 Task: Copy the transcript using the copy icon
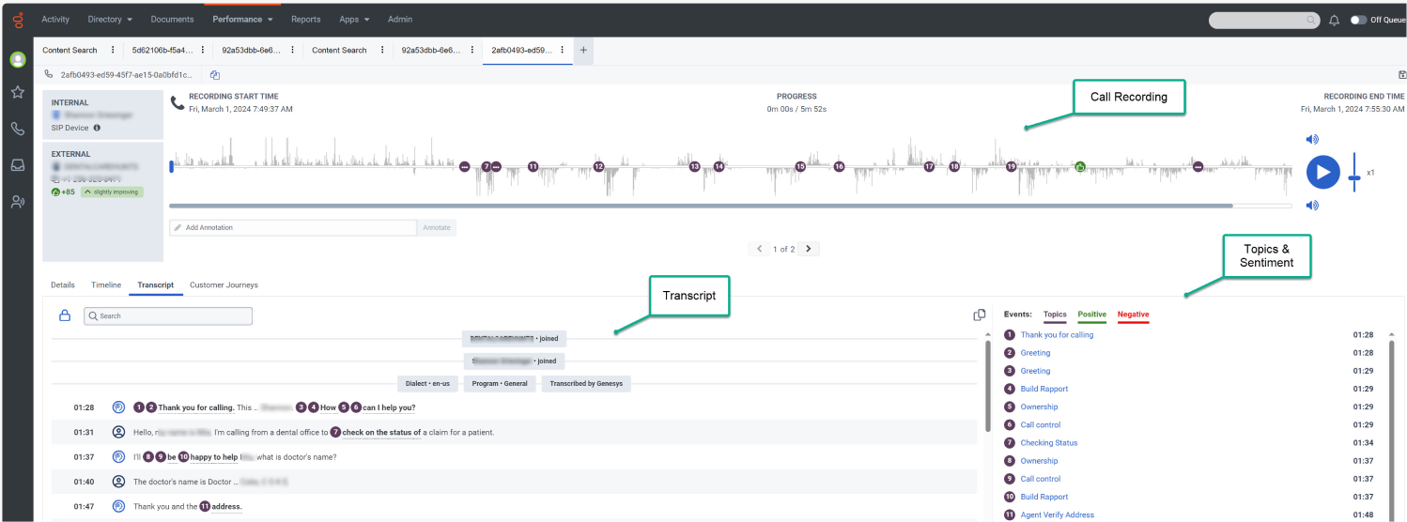(980, 315)
